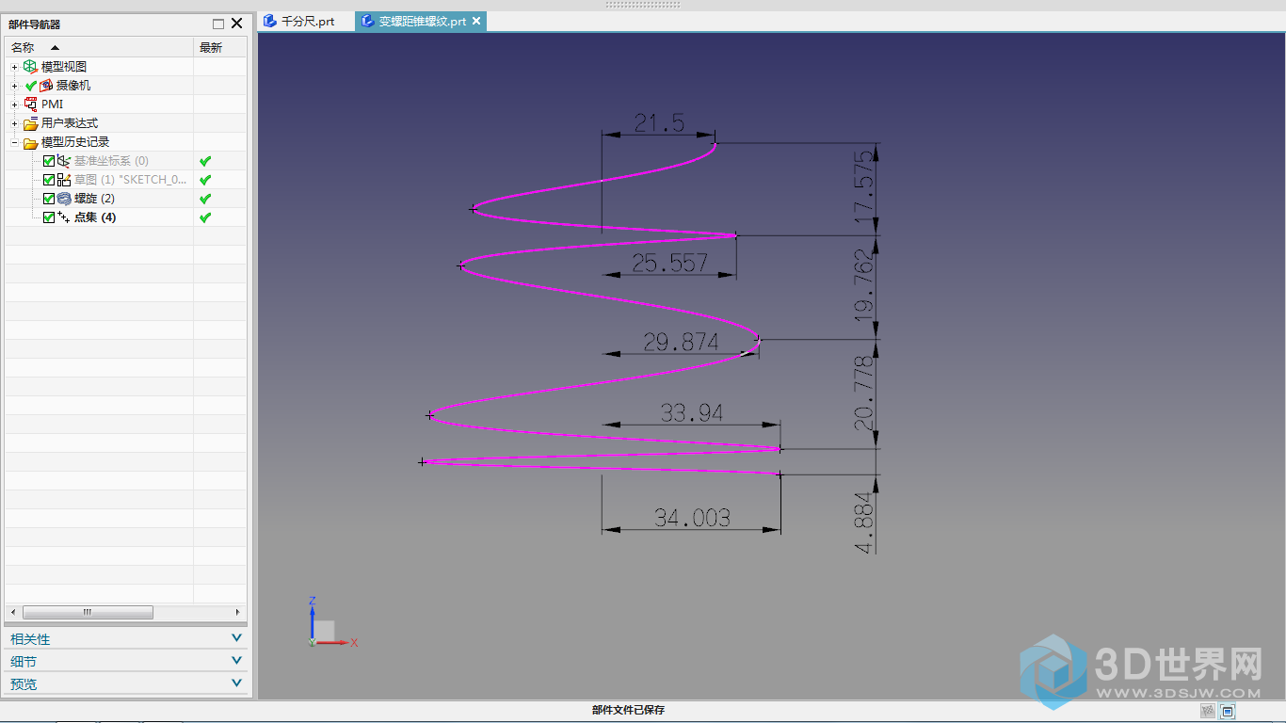Expand the 用户表达式 tree node
The height and width of the screenshot is (723, 1286).
tap(15, 123)
